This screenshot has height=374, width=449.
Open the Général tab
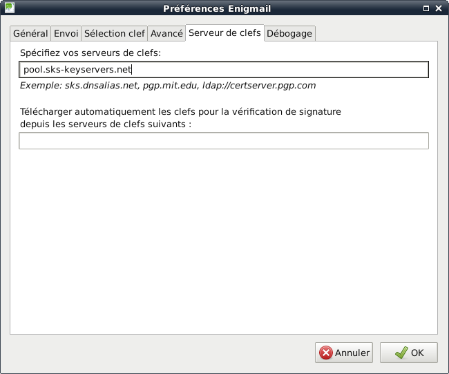pyautogui.click(x=30, y=33)
